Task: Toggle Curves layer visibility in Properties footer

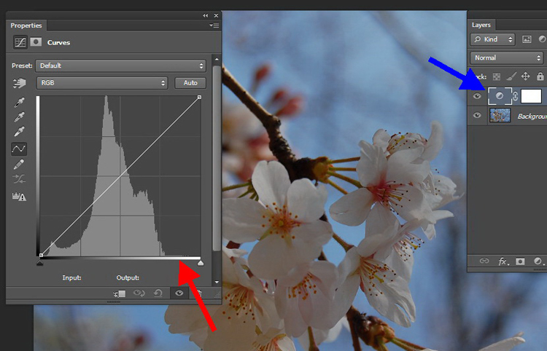Action: [179, 293]
